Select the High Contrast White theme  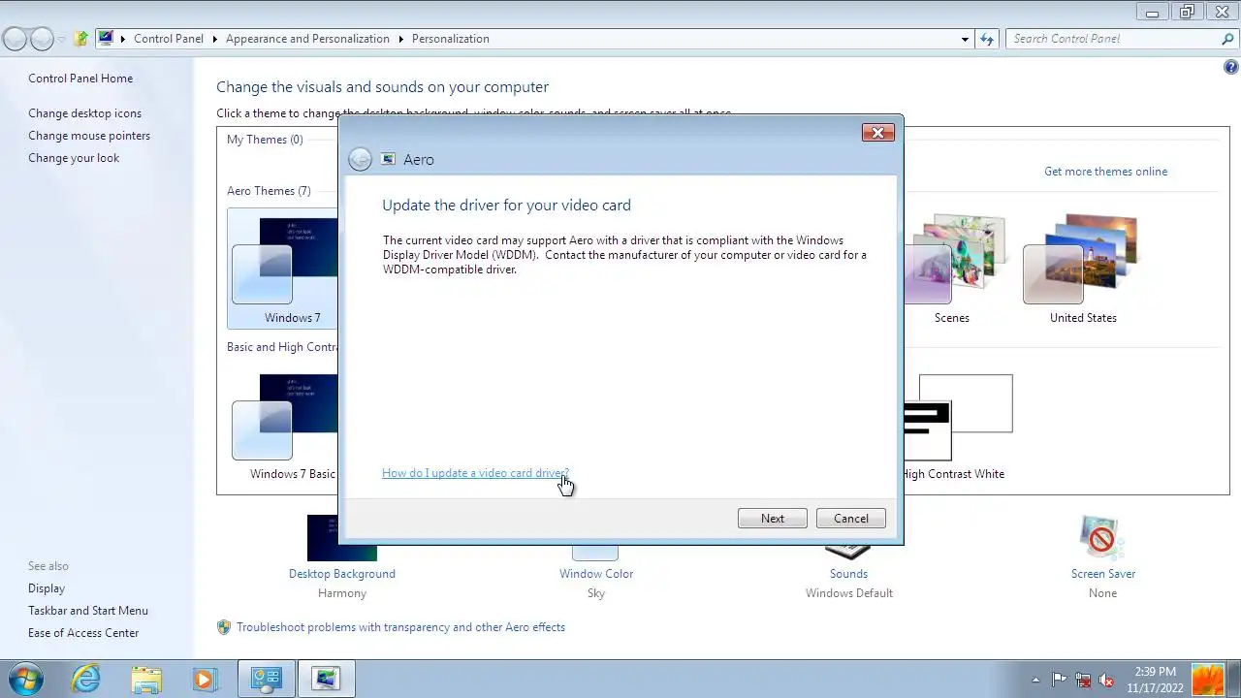[958, 427]
